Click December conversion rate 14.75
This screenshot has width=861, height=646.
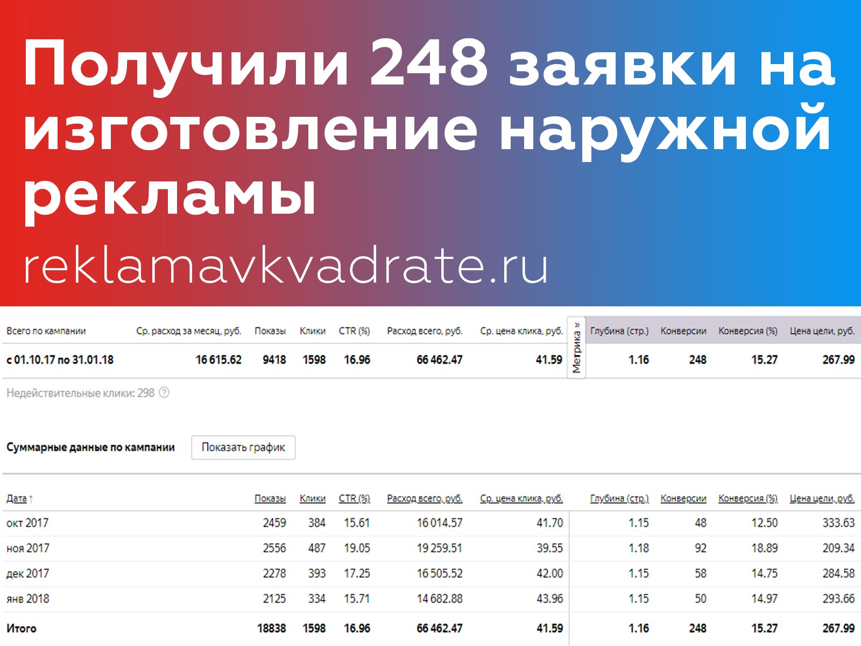point(765,573)
